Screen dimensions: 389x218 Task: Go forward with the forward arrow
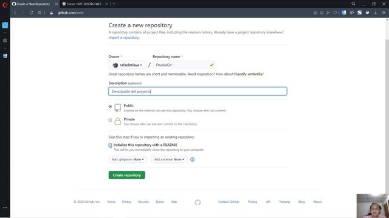click(23, 13)
